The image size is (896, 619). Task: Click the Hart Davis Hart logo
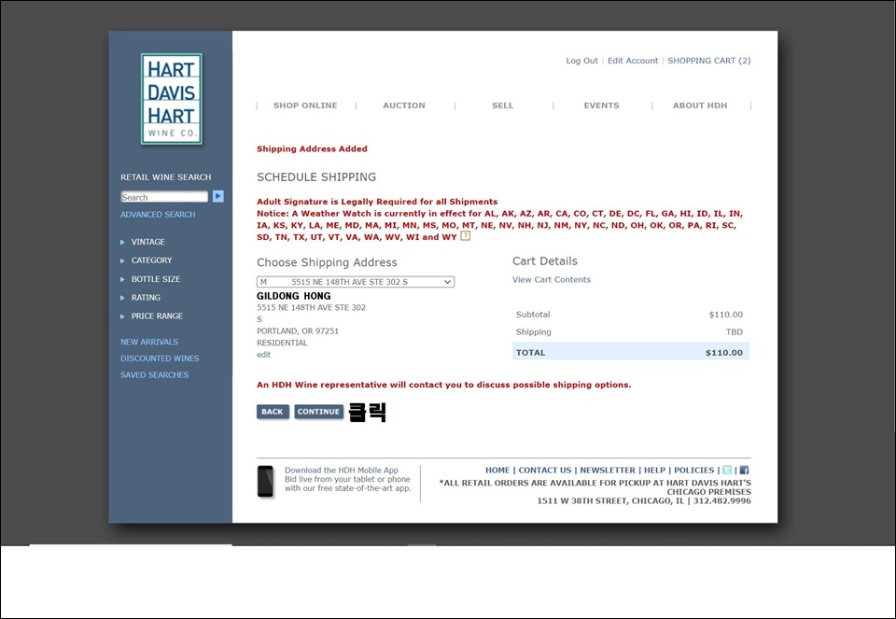(172, 99)
